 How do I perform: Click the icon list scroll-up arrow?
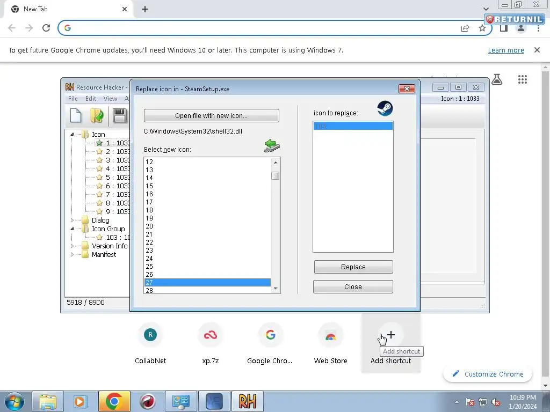(276, 162)
